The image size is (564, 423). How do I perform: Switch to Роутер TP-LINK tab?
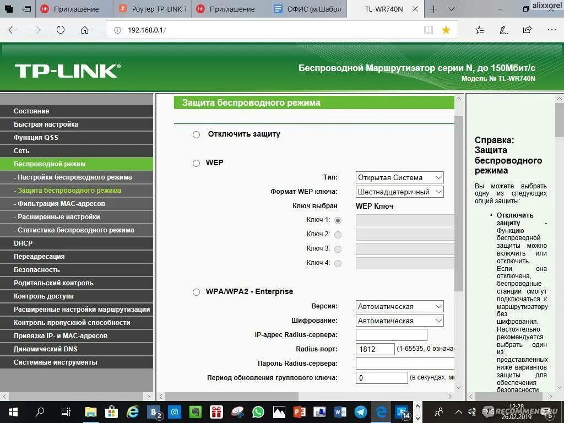[x=153, y=9]
